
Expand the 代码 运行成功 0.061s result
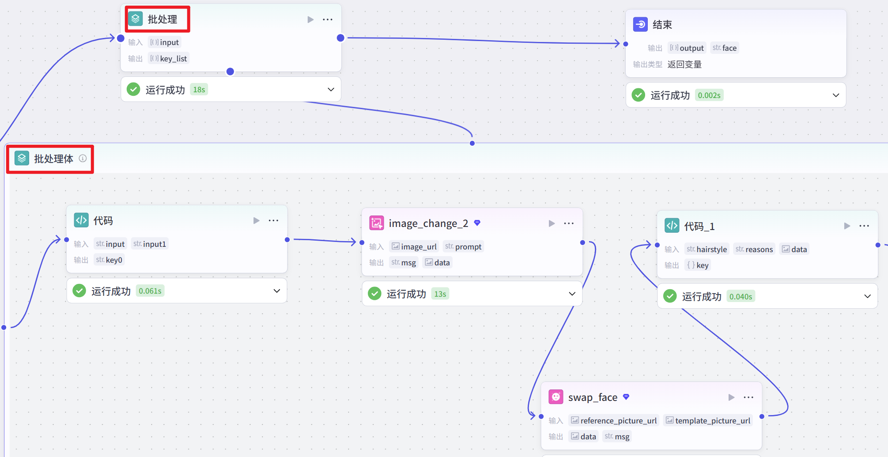[277, 291]
